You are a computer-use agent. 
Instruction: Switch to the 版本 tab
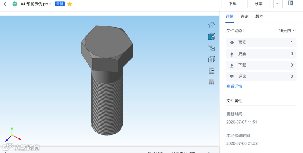coord(259,17)
